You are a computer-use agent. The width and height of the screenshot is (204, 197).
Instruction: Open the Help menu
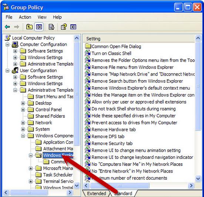pyautogui.click(x=57, y=17)
